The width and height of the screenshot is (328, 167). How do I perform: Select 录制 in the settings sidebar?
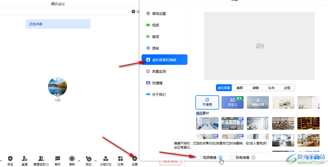[x=165, y=48]
